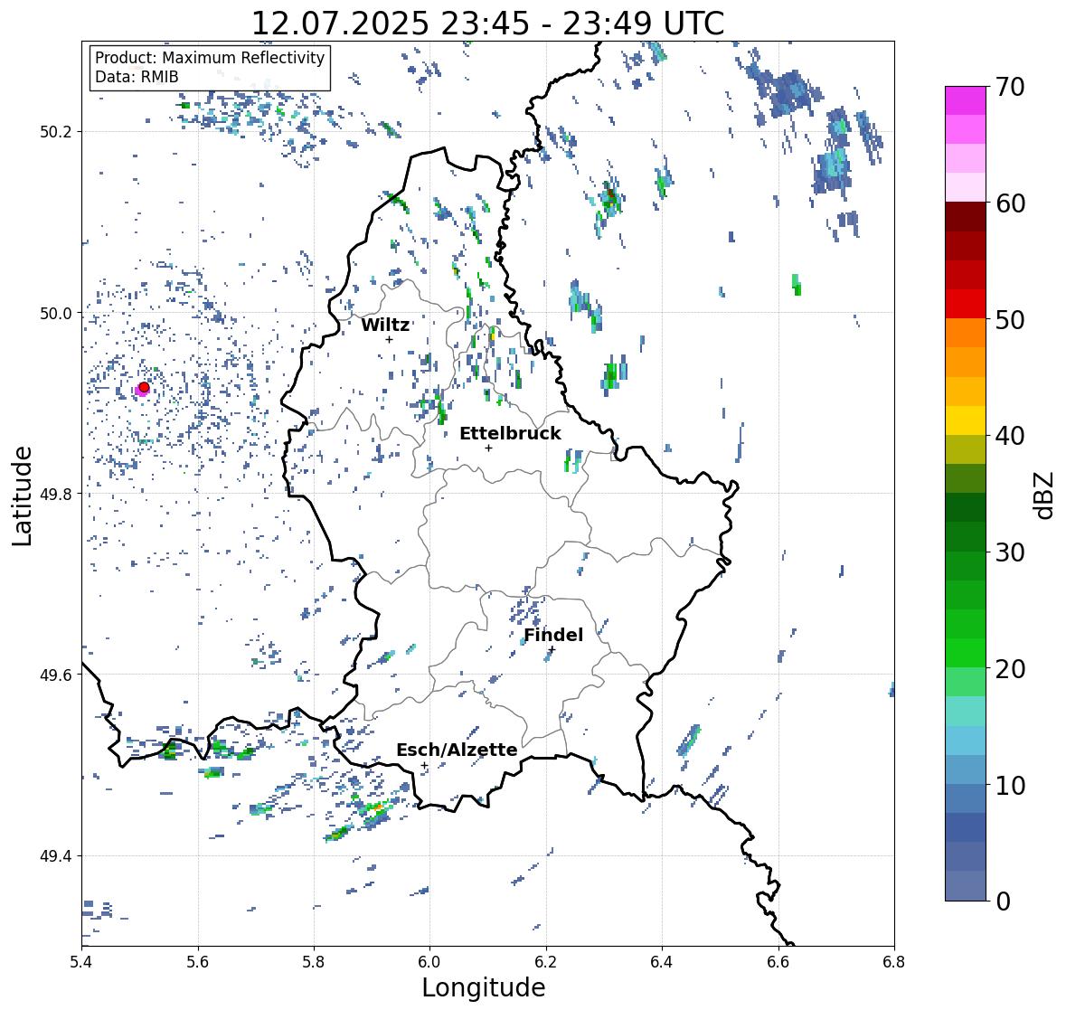Click the plot title date and time
Image resolution: width=1066 pixels, height=1010 pixels.
pos(487,24)
